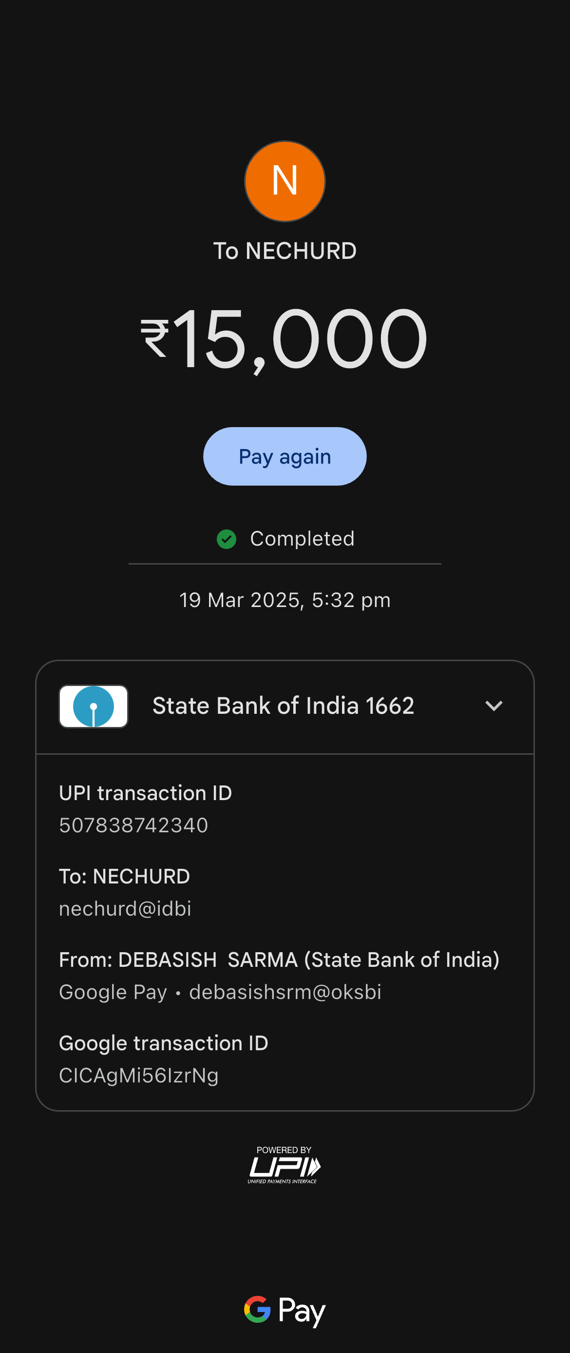Click the "To: NECHURD" detail line
570x1353 pixels.
click(x=124, y=877)
